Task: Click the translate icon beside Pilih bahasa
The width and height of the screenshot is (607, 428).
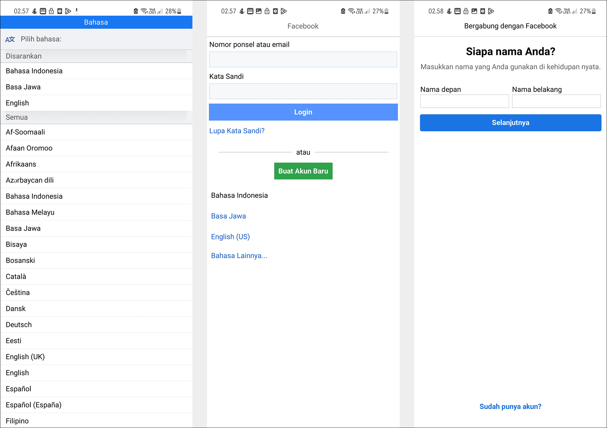Action: point(10,39)
